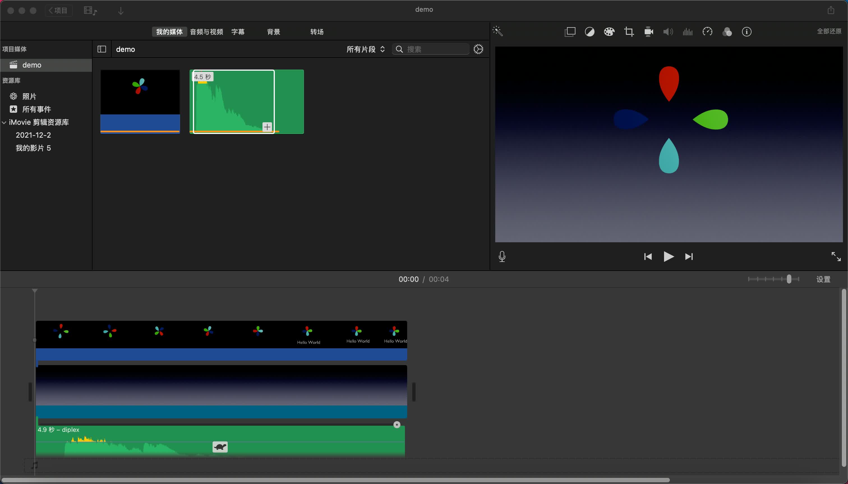Image resolution: width=848 pixels, height=484 pixels.
Task: Open the timeline 设置 button
Action: point(823,279)
